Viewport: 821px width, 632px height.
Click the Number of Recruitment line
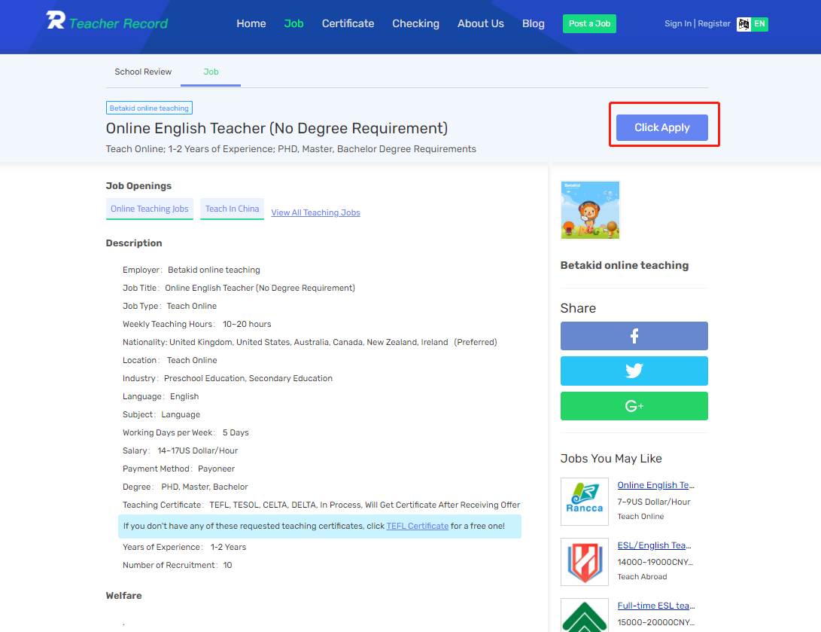(177, 565)
